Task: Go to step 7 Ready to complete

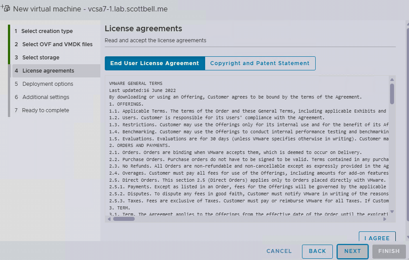Action: coord(45,110)
